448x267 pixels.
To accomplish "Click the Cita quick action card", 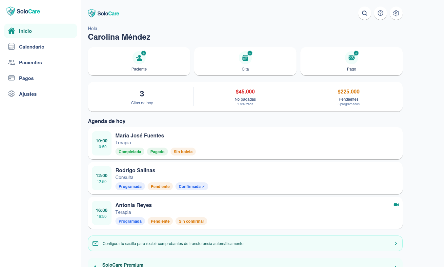I will [245, 61].
